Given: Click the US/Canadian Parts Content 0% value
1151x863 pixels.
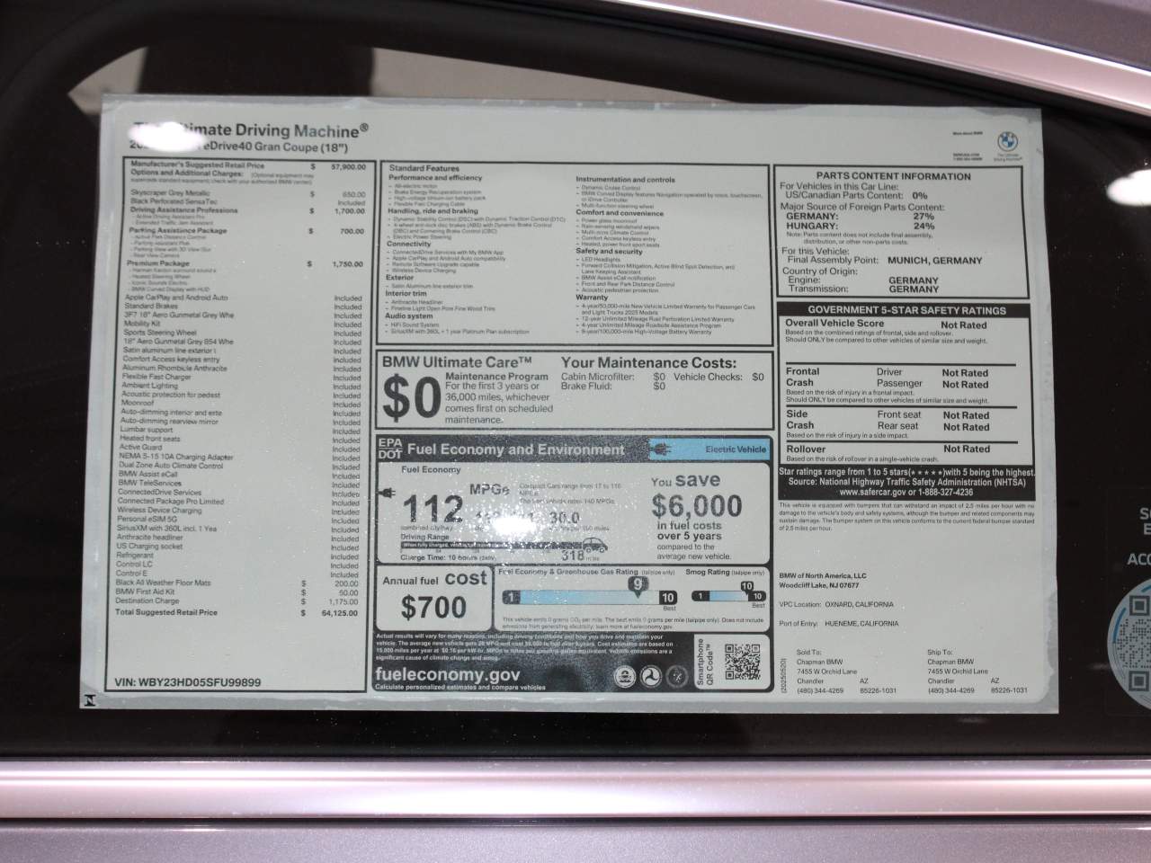Looking at the screenshot, I should click(x=919, y=195).
